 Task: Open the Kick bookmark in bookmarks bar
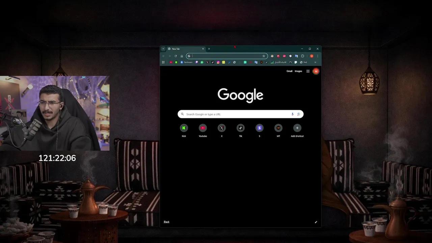tap(176, 62)
